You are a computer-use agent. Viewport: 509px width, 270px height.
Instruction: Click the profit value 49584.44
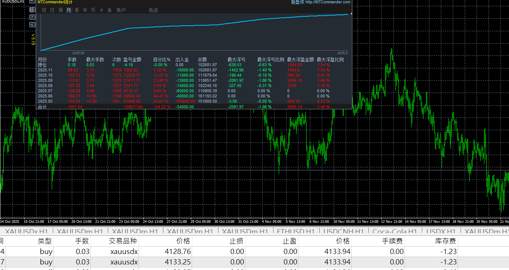click(x=132, y=96)
